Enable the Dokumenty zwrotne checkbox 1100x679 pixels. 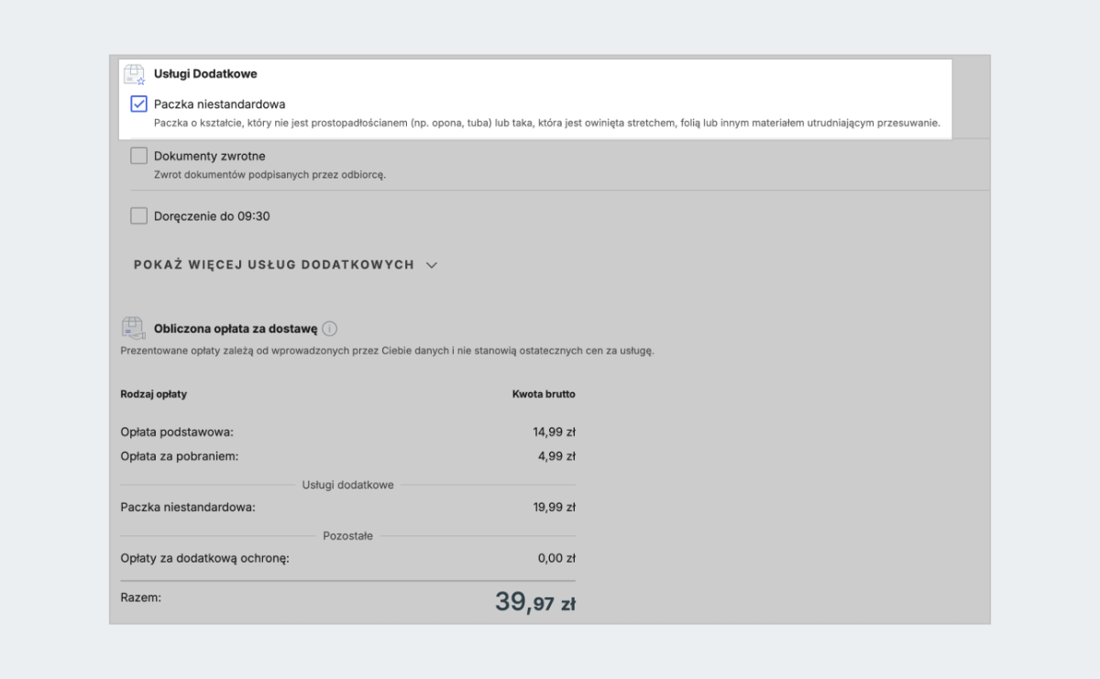[139, 156]
